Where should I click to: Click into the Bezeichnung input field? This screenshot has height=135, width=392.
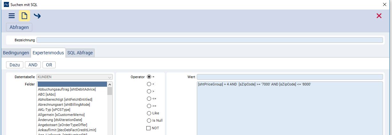[209, 40]
